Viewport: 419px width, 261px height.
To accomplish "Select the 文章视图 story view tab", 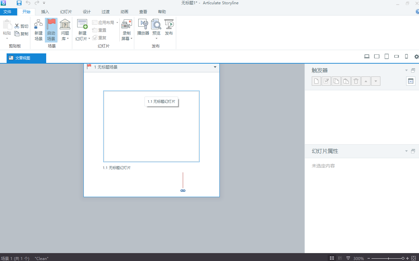I will coord(26,58).
